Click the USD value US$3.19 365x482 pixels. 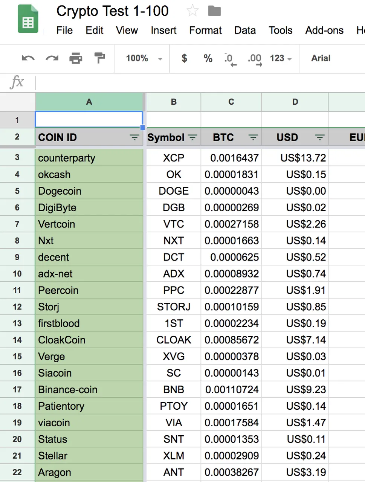[295, 473]
